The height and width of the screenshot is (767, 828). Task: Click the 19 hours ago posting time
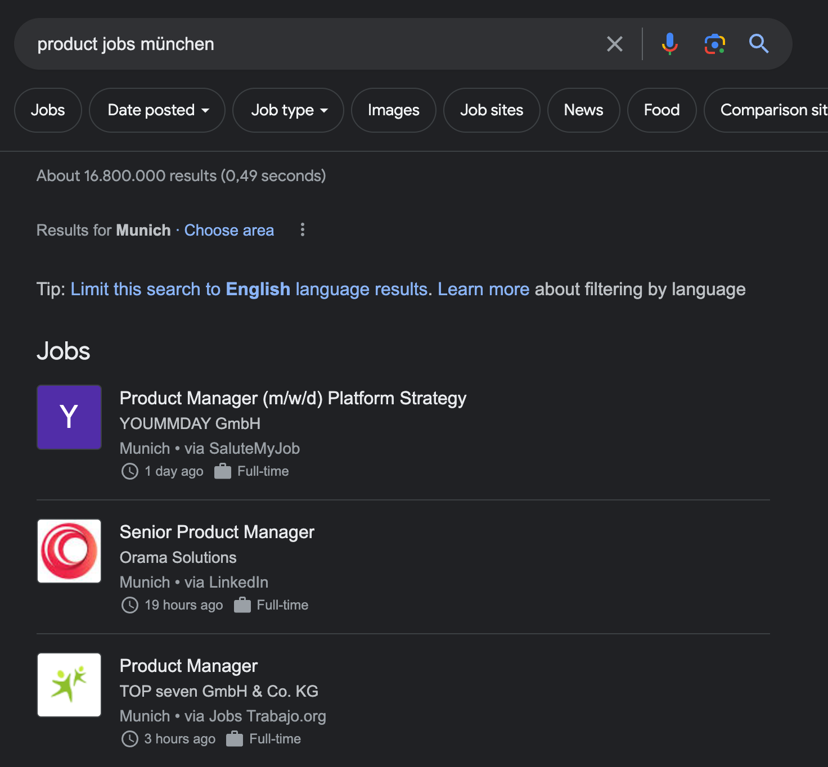(x=184, y=605)
